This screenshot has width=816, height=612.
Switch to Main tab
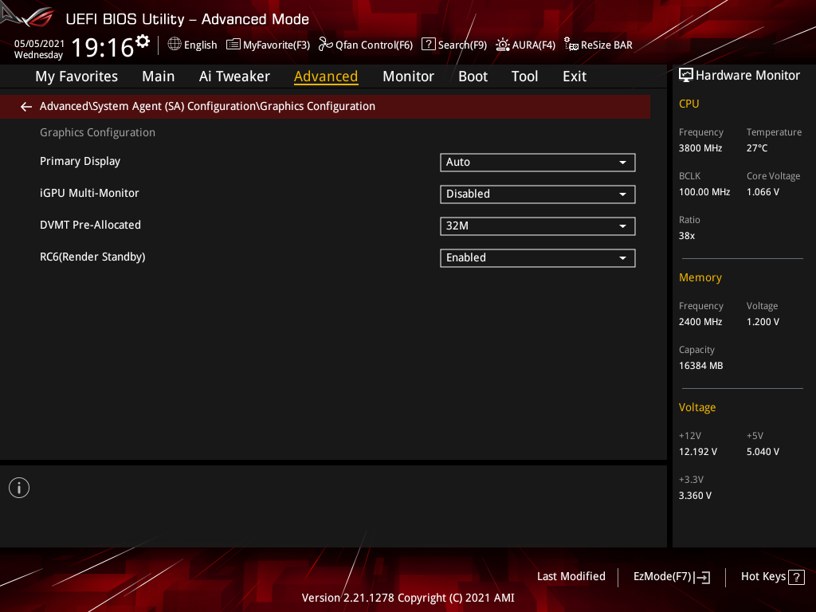click(x=159, y=76)
